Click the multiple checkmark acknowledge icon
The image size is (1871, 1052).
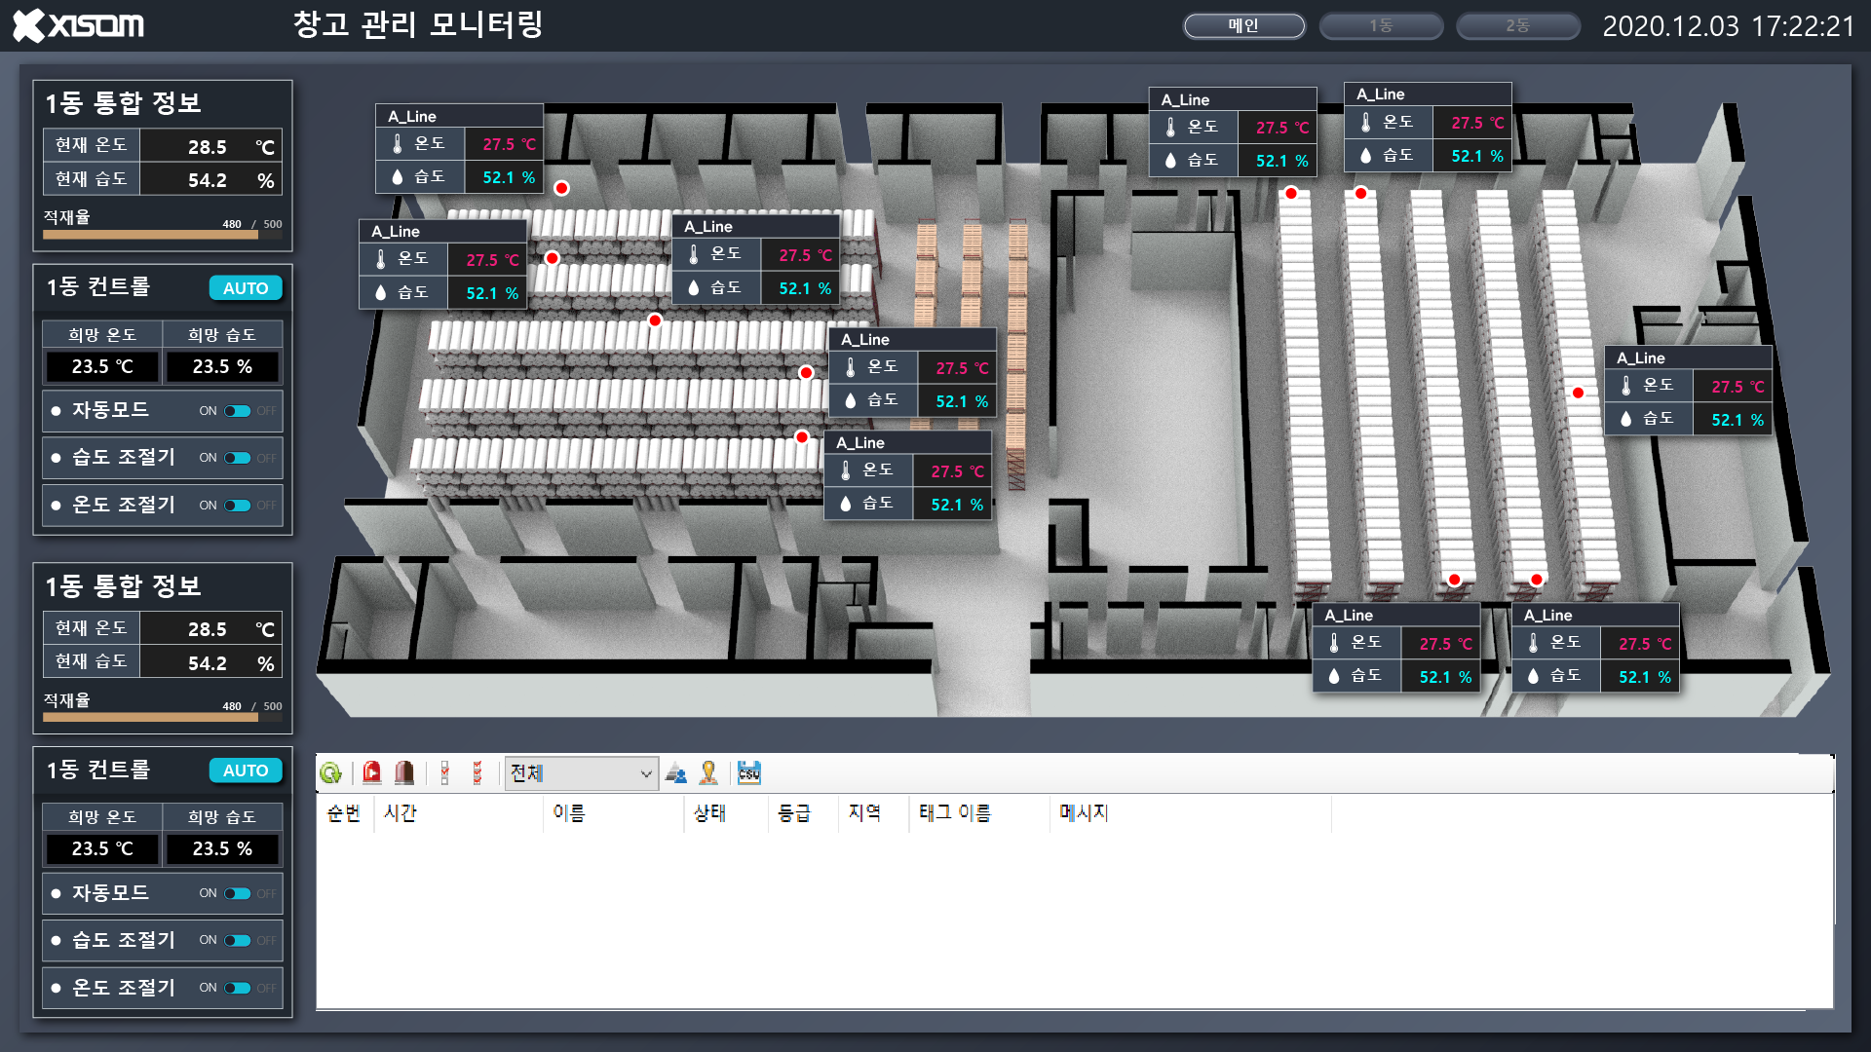pyautogui.click(x=477, y=772)
